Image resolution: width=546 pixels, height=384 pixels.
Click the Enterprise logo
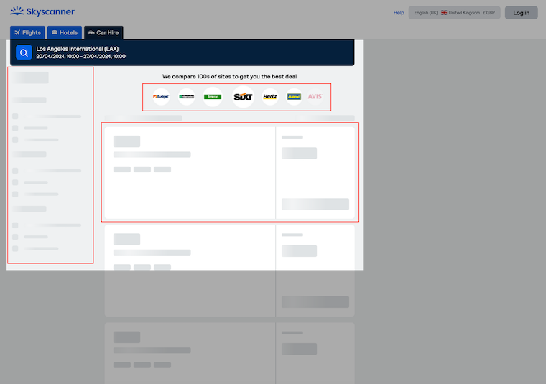(187, 97)
